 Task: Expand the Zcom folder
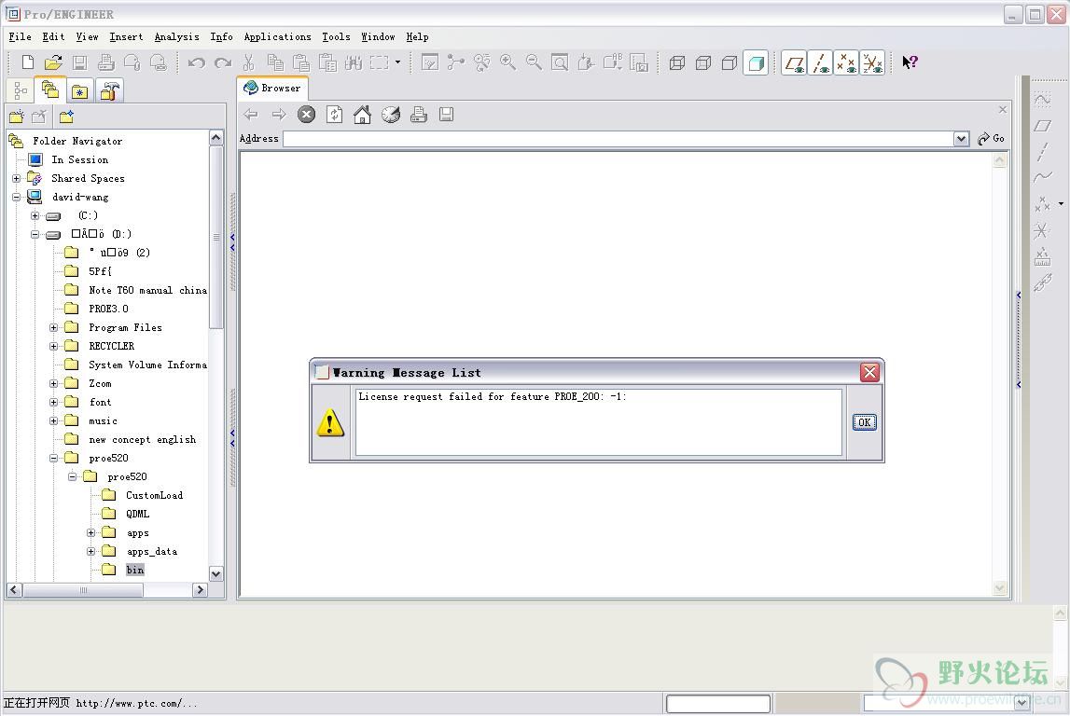(54, 383)
